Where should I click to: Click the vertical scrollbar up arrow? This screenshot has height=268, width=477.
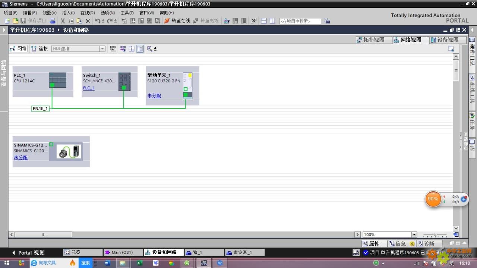coord(456,57)
